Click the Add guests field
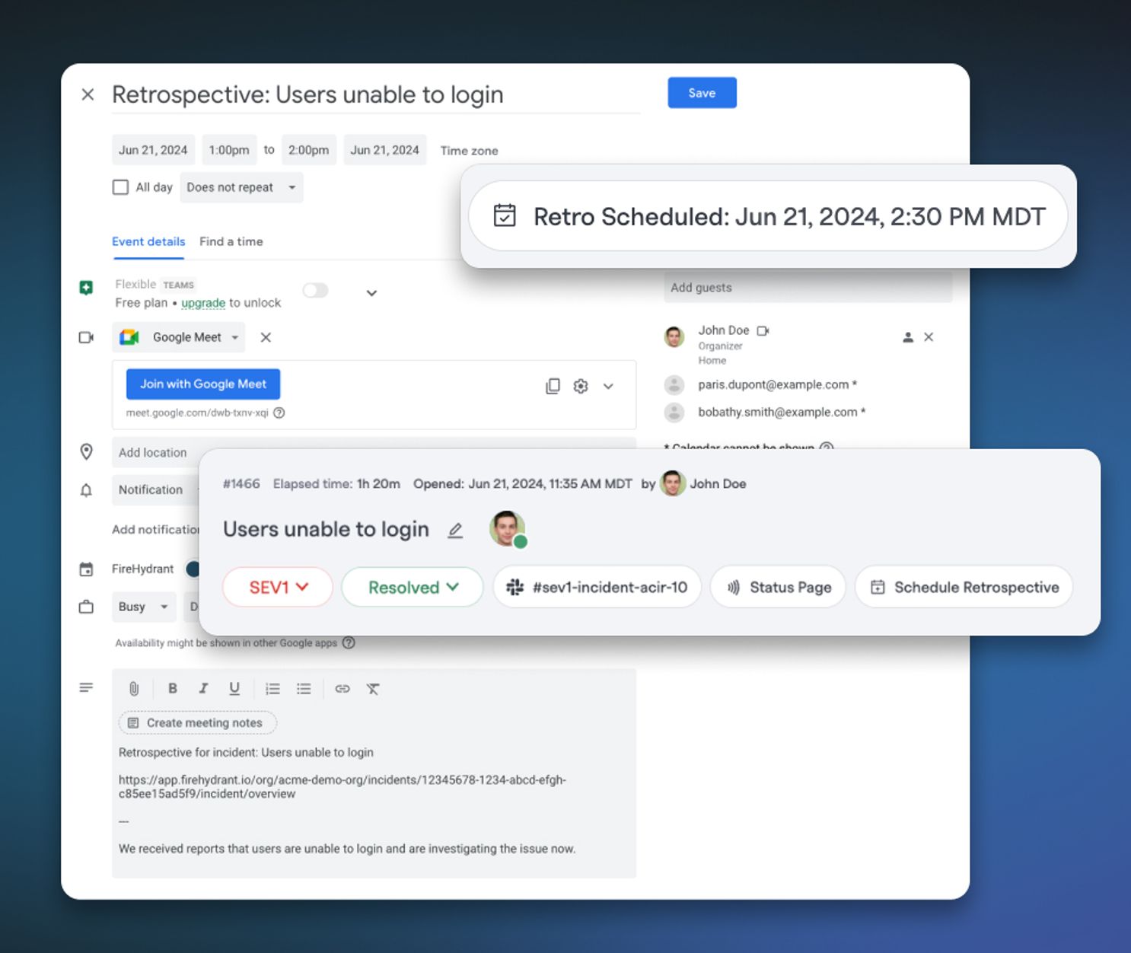 pos(808,288)
